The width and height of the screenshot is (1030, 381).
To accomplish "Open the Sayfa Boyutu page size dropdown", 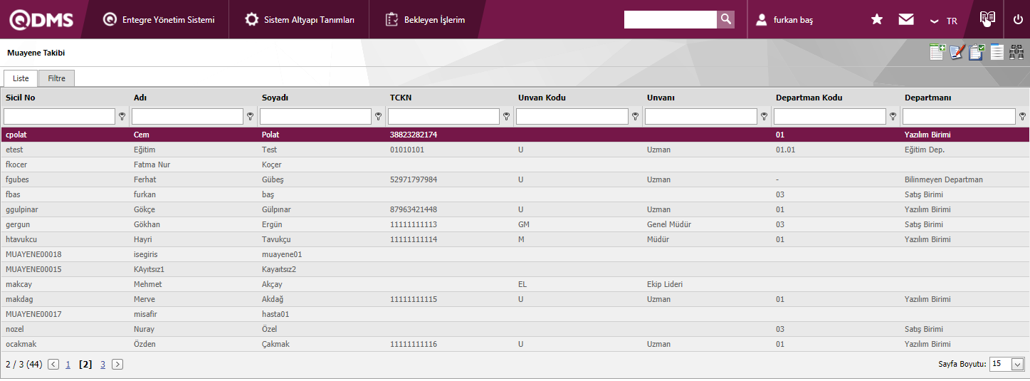I will click(x=1007, y=364).
